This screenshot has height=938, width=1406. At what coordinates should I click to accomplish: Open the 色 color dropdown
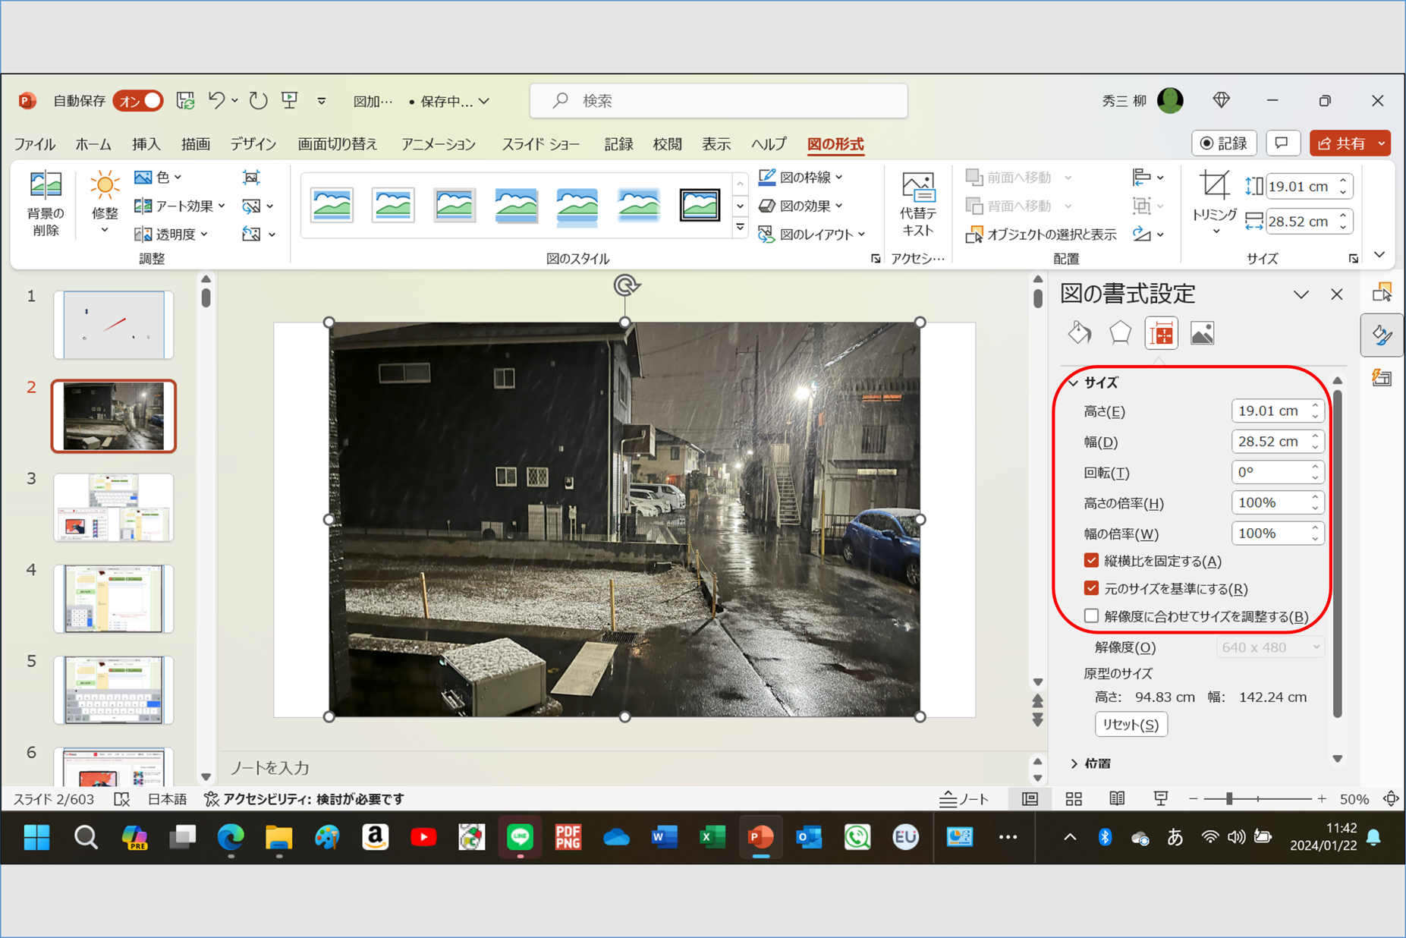(159, 178)
